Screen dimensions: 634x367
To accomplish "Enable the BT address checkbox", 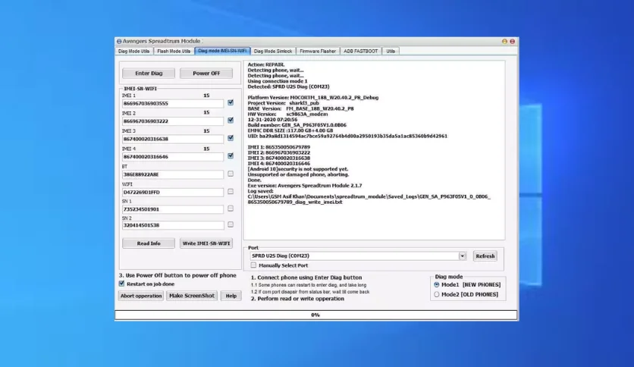I will (231, 174).
